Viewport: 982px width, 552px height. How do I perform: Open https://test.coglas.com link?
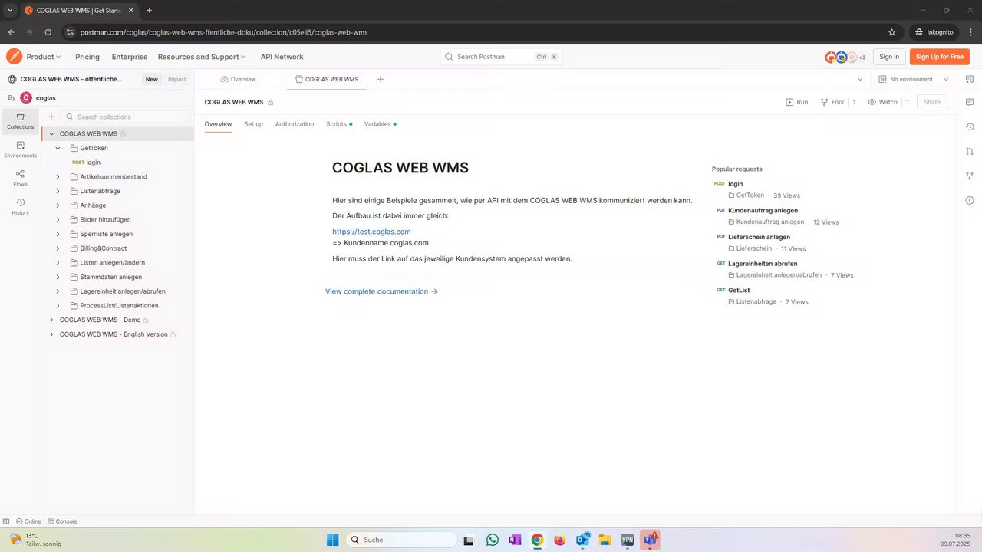tap(371, 232)
